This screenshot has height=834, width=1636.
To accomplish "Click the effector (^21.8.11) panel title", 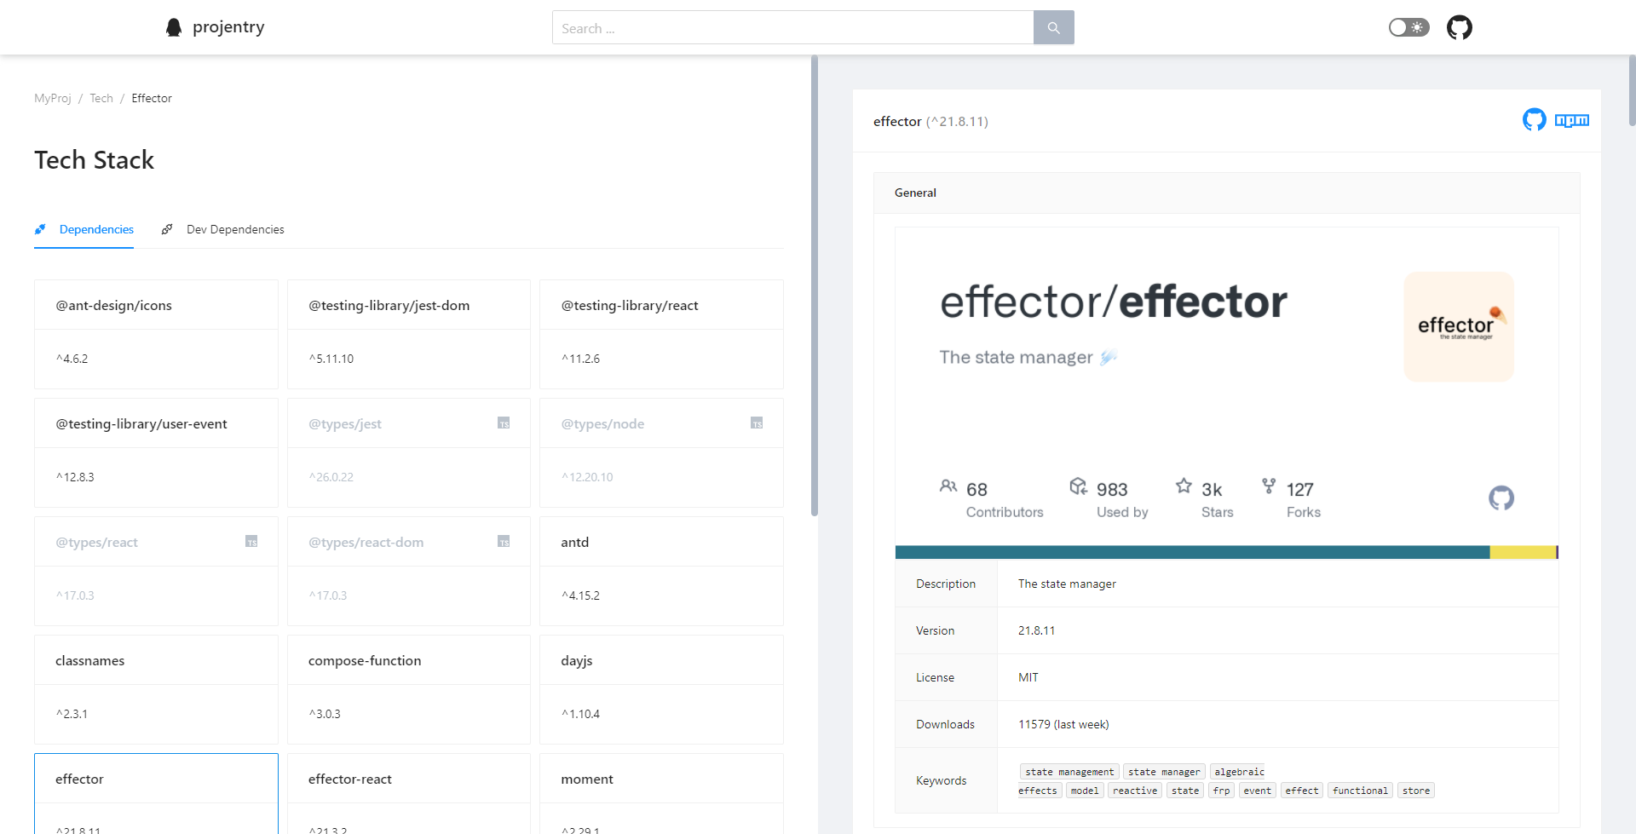I will [930, 121].
